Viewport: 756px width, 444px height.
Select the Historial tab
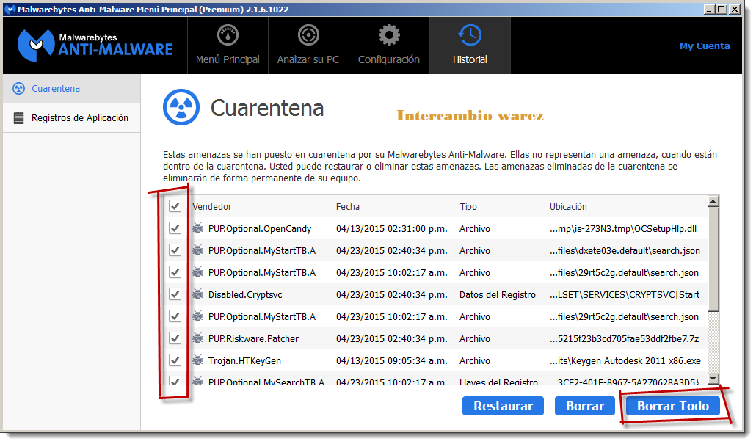(470, 46)
